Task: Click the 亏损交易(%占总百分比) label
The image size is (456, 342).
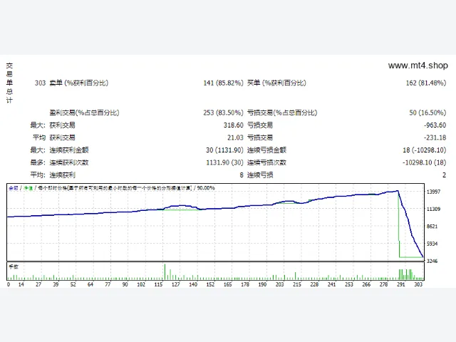Action: [x=282, y=113]
